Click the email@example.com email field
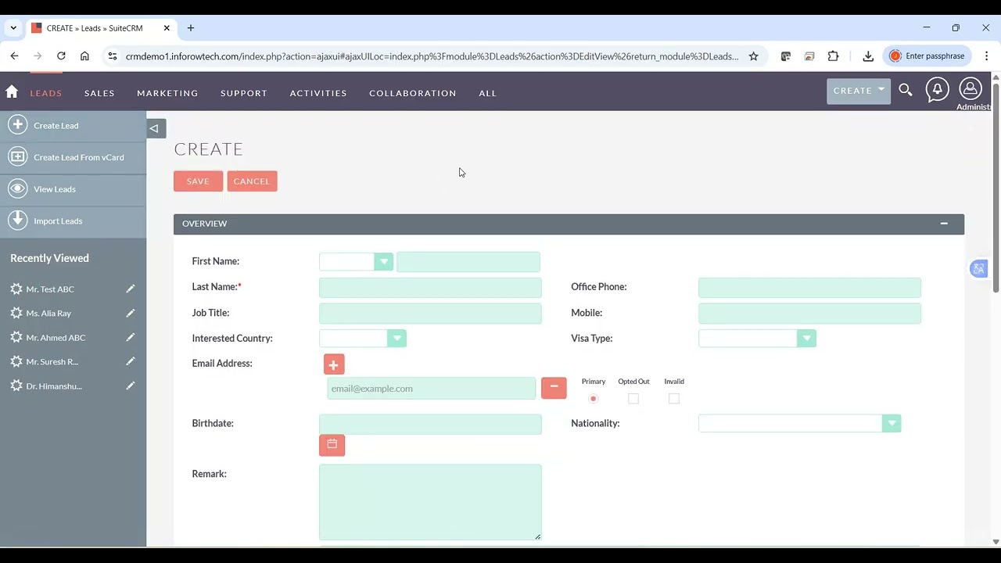Image resolution: width=1001 pixels, height=563 pixels. (x=432, y=389)
